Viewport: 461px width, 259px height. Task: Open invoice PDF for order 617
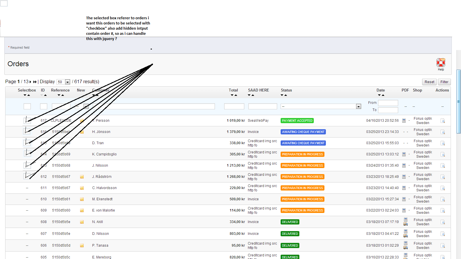(x=404, y=121)
